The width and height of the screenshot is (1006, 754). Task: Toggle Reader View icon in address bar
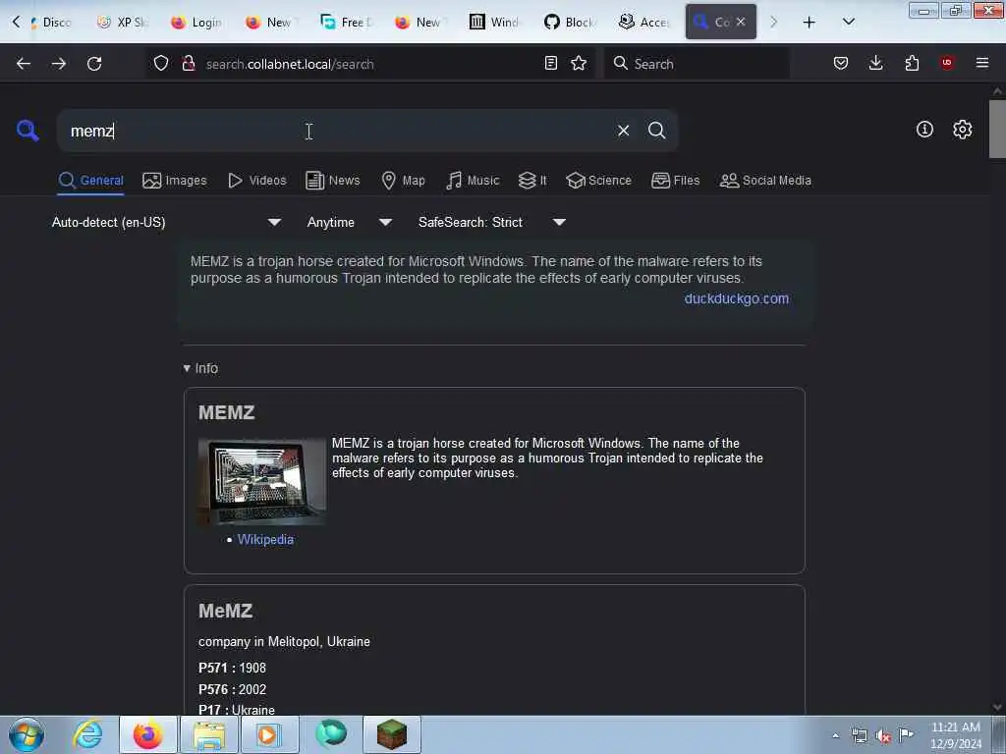pyautogui.click(x=550, y=63)
